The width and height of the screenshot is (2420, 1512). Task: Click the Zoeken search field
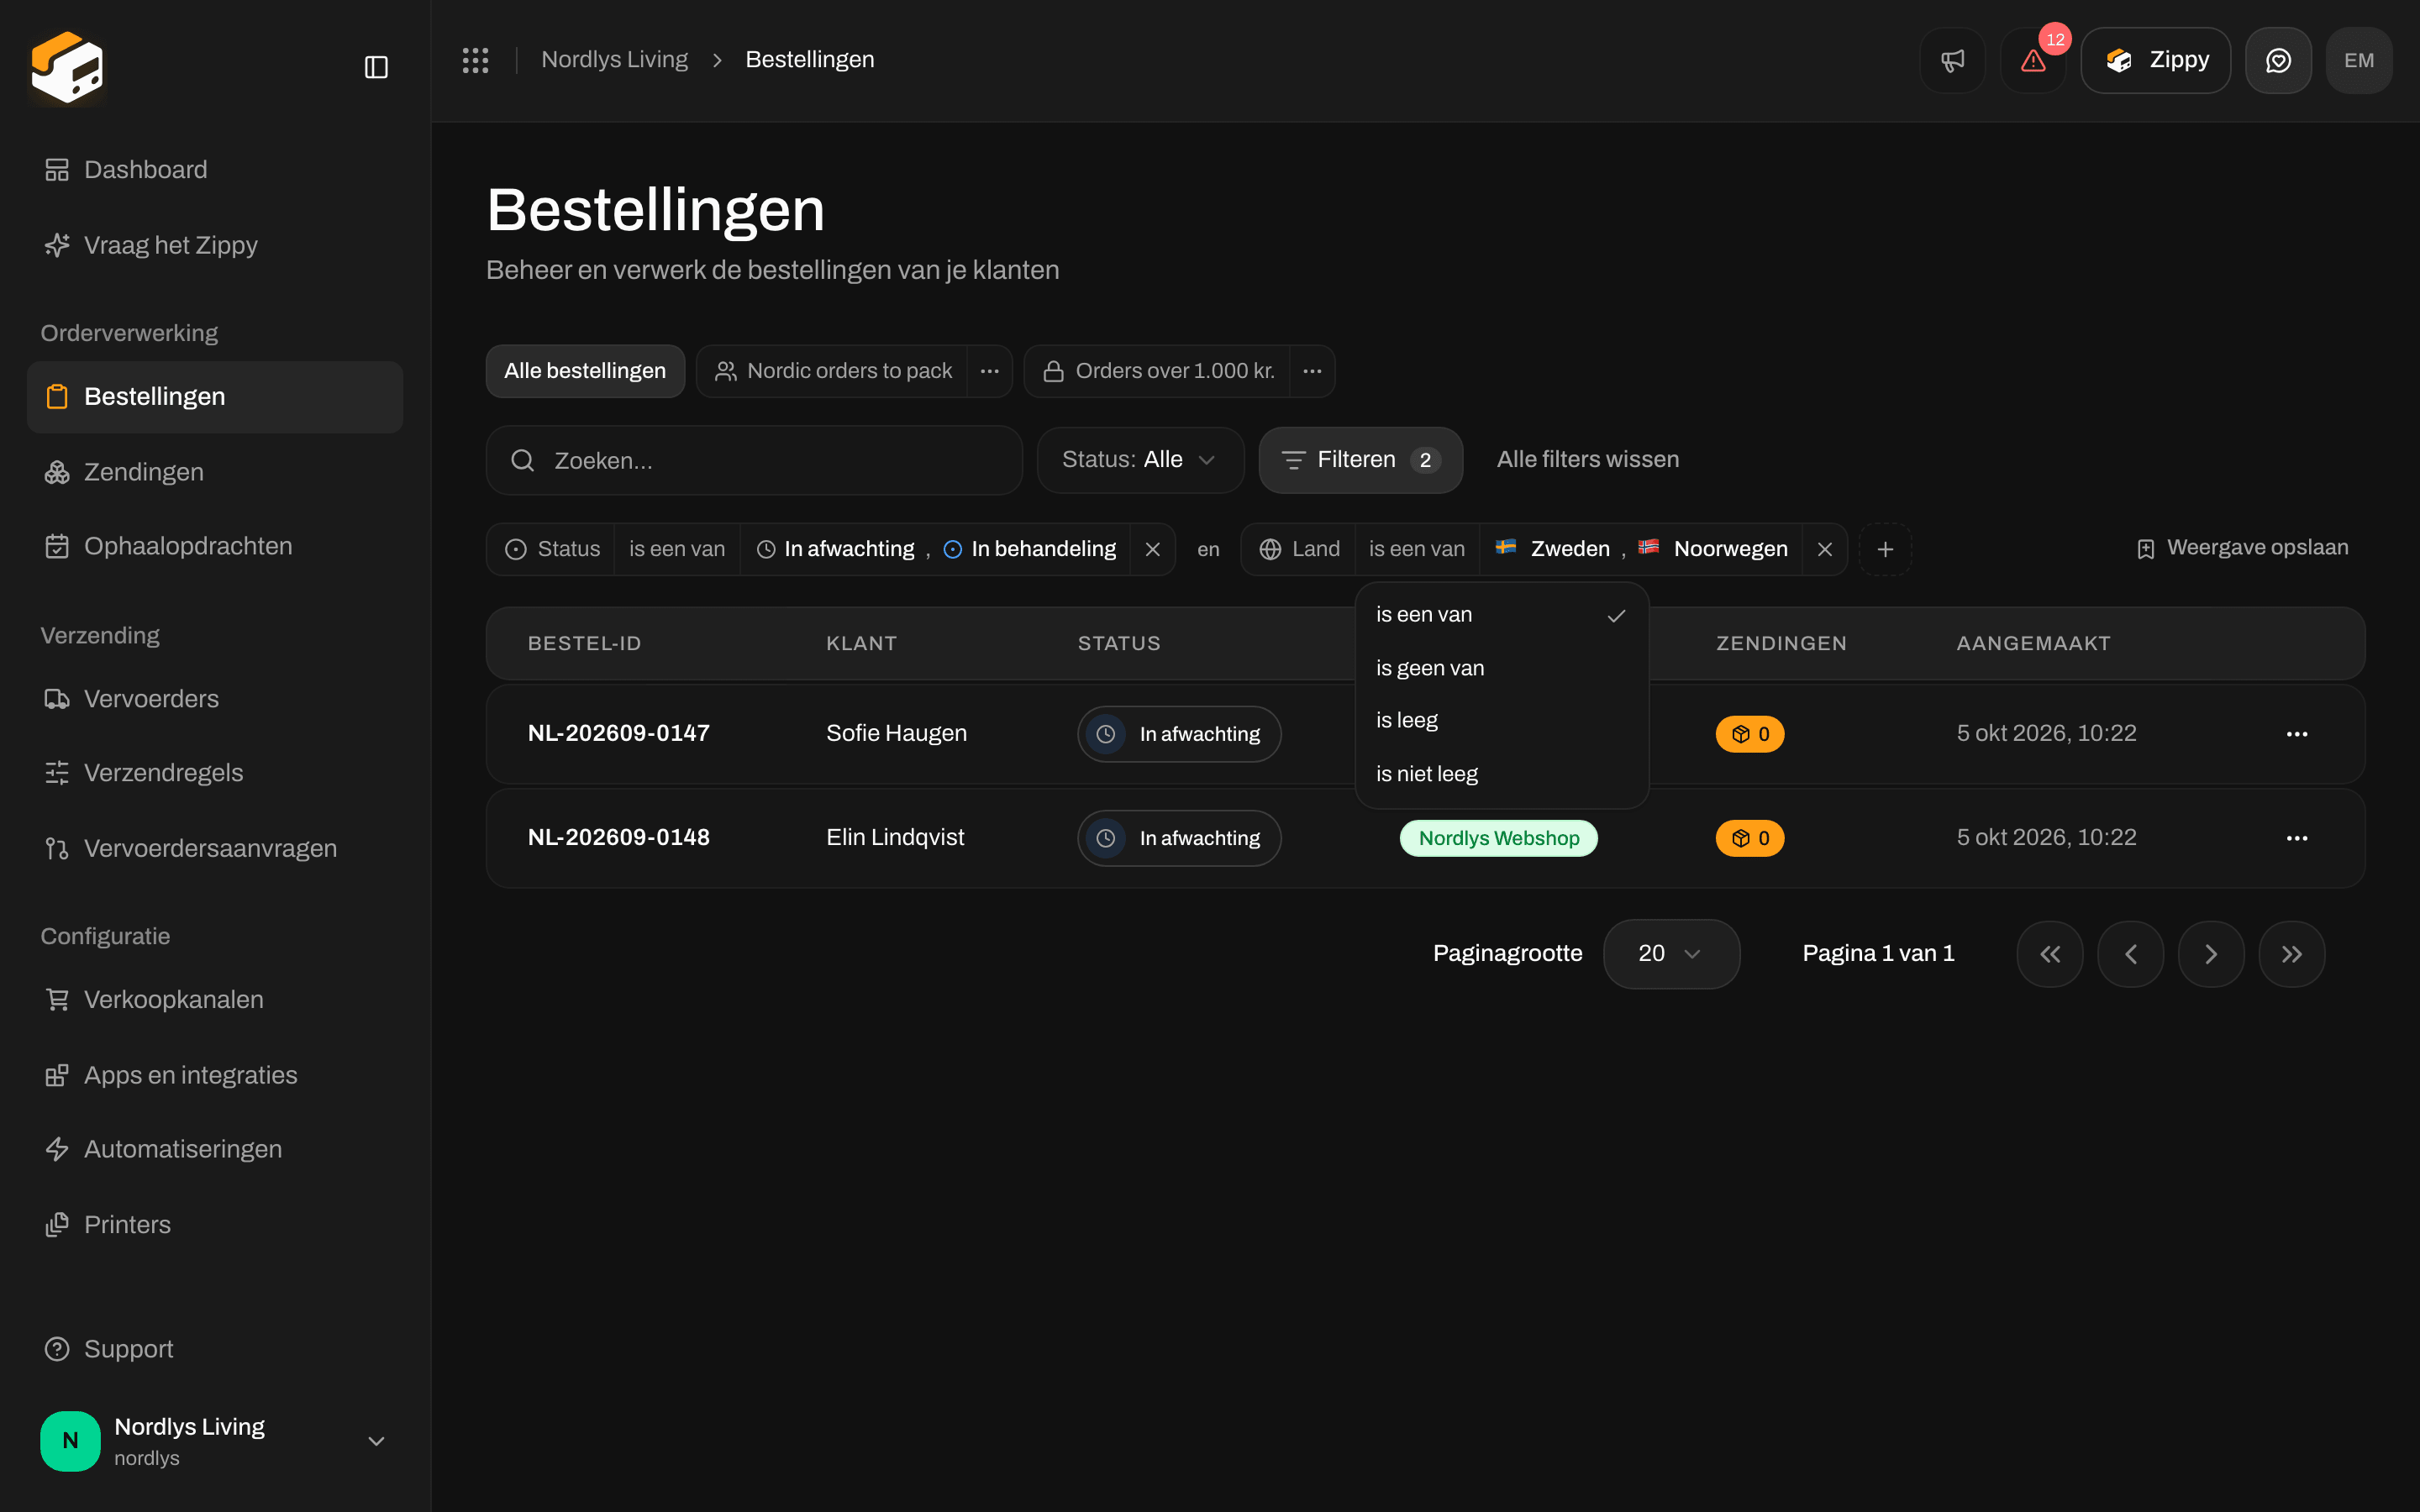754,461
